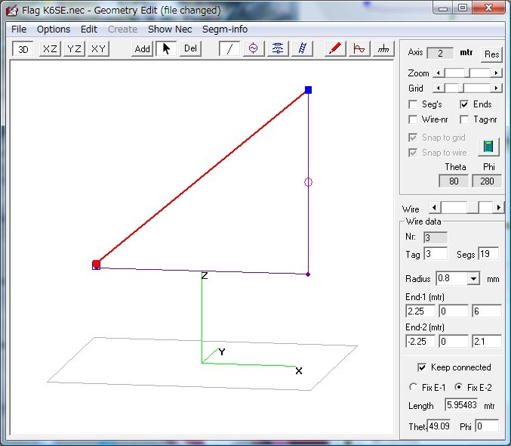Screen dimensions: 511x446
Task: Enable the Wire-nr checkbox
Action: tap(413, 119)
